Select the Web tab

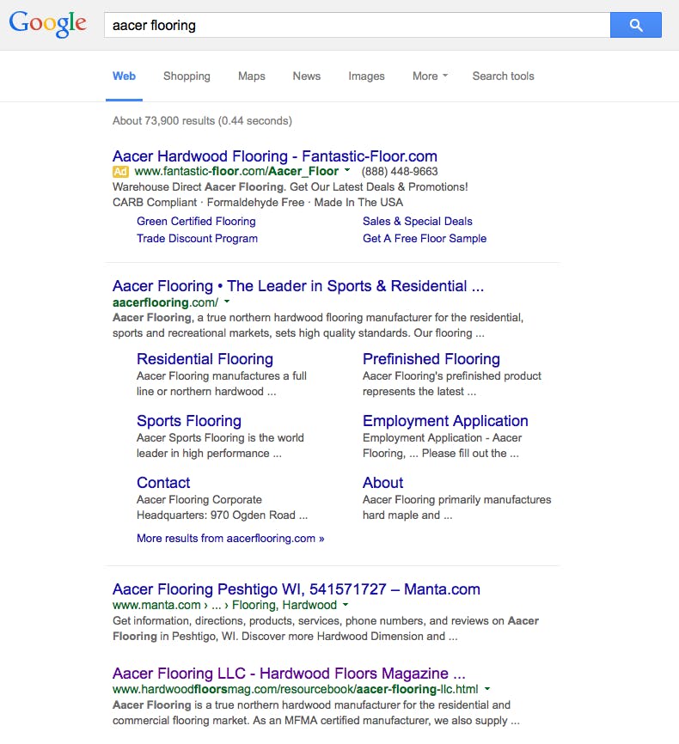coord(124,76)
